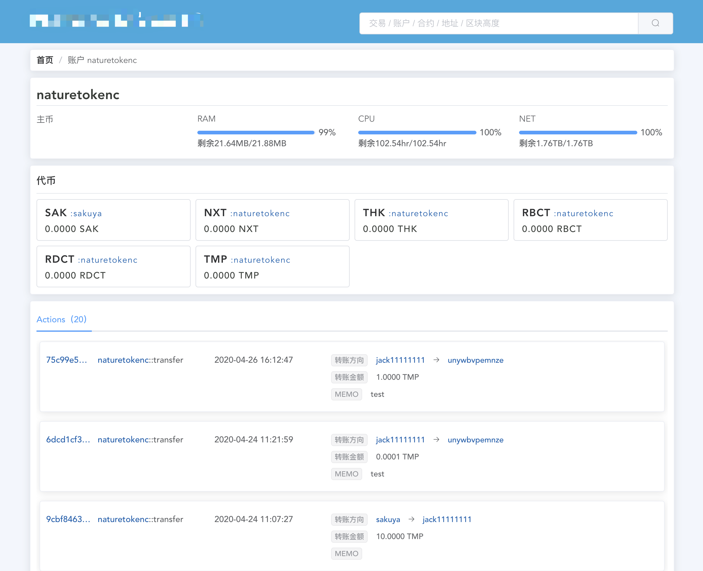Click the RAM usage progress bar
Viewport: 703px width, 571px height.
(x=256, y=133)
